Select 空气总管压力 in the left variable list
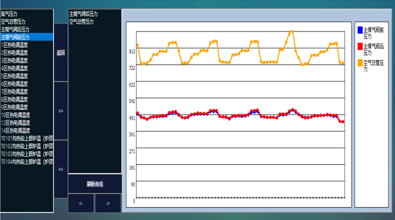Image resolution: width=395 pixels, height=220 pixels. [x=13, y=21]
